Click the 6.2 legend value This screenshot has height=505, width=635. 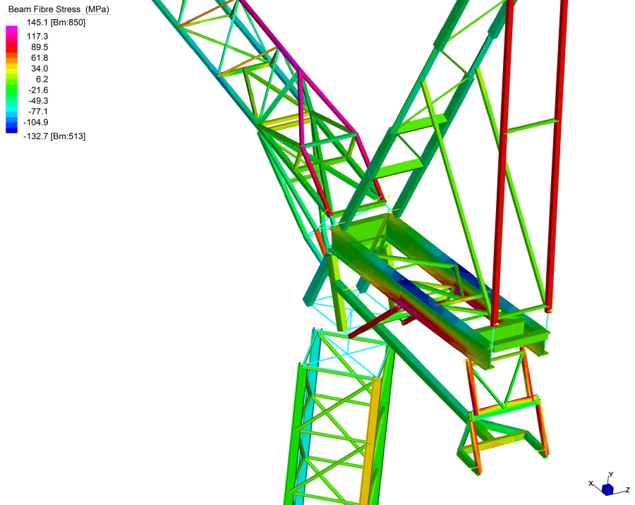(x=42, y=80)
